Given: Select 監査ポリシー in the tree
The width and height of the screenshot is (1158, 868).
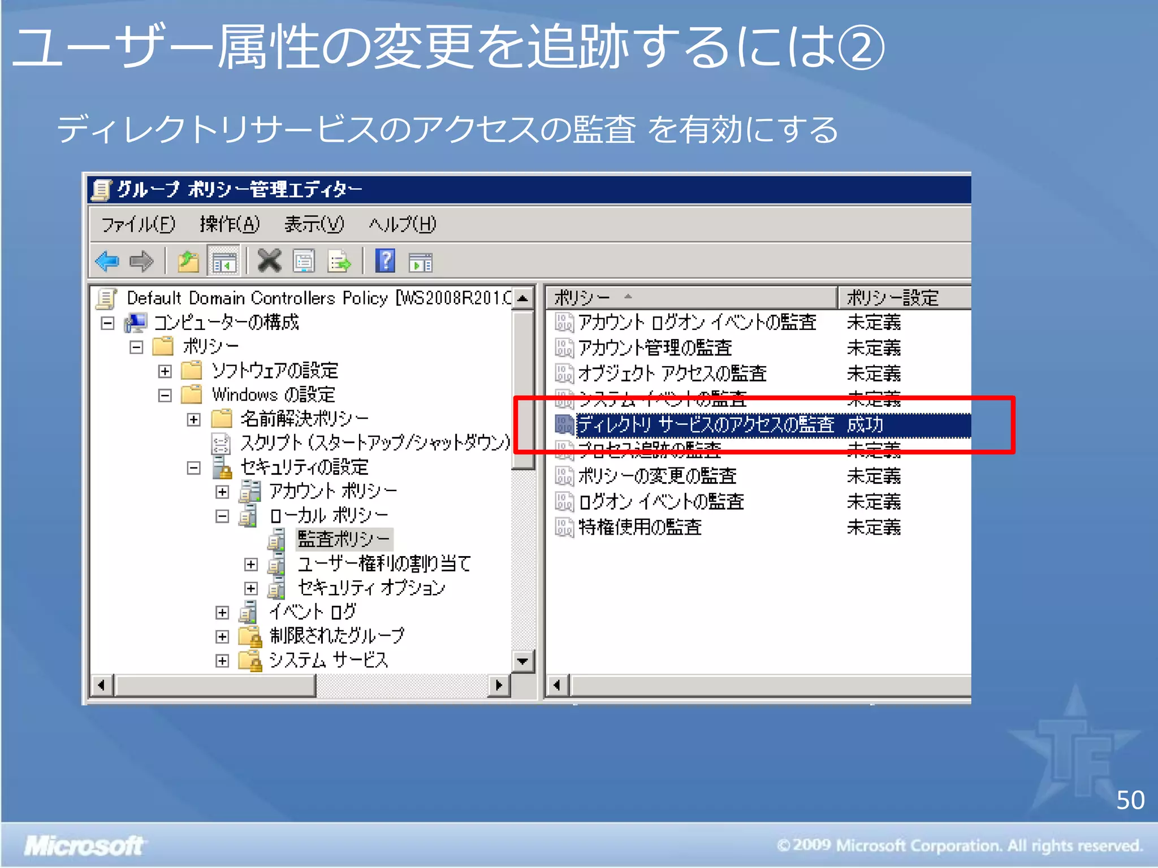Looking at the screenshot, I should (x=344, y=540).
